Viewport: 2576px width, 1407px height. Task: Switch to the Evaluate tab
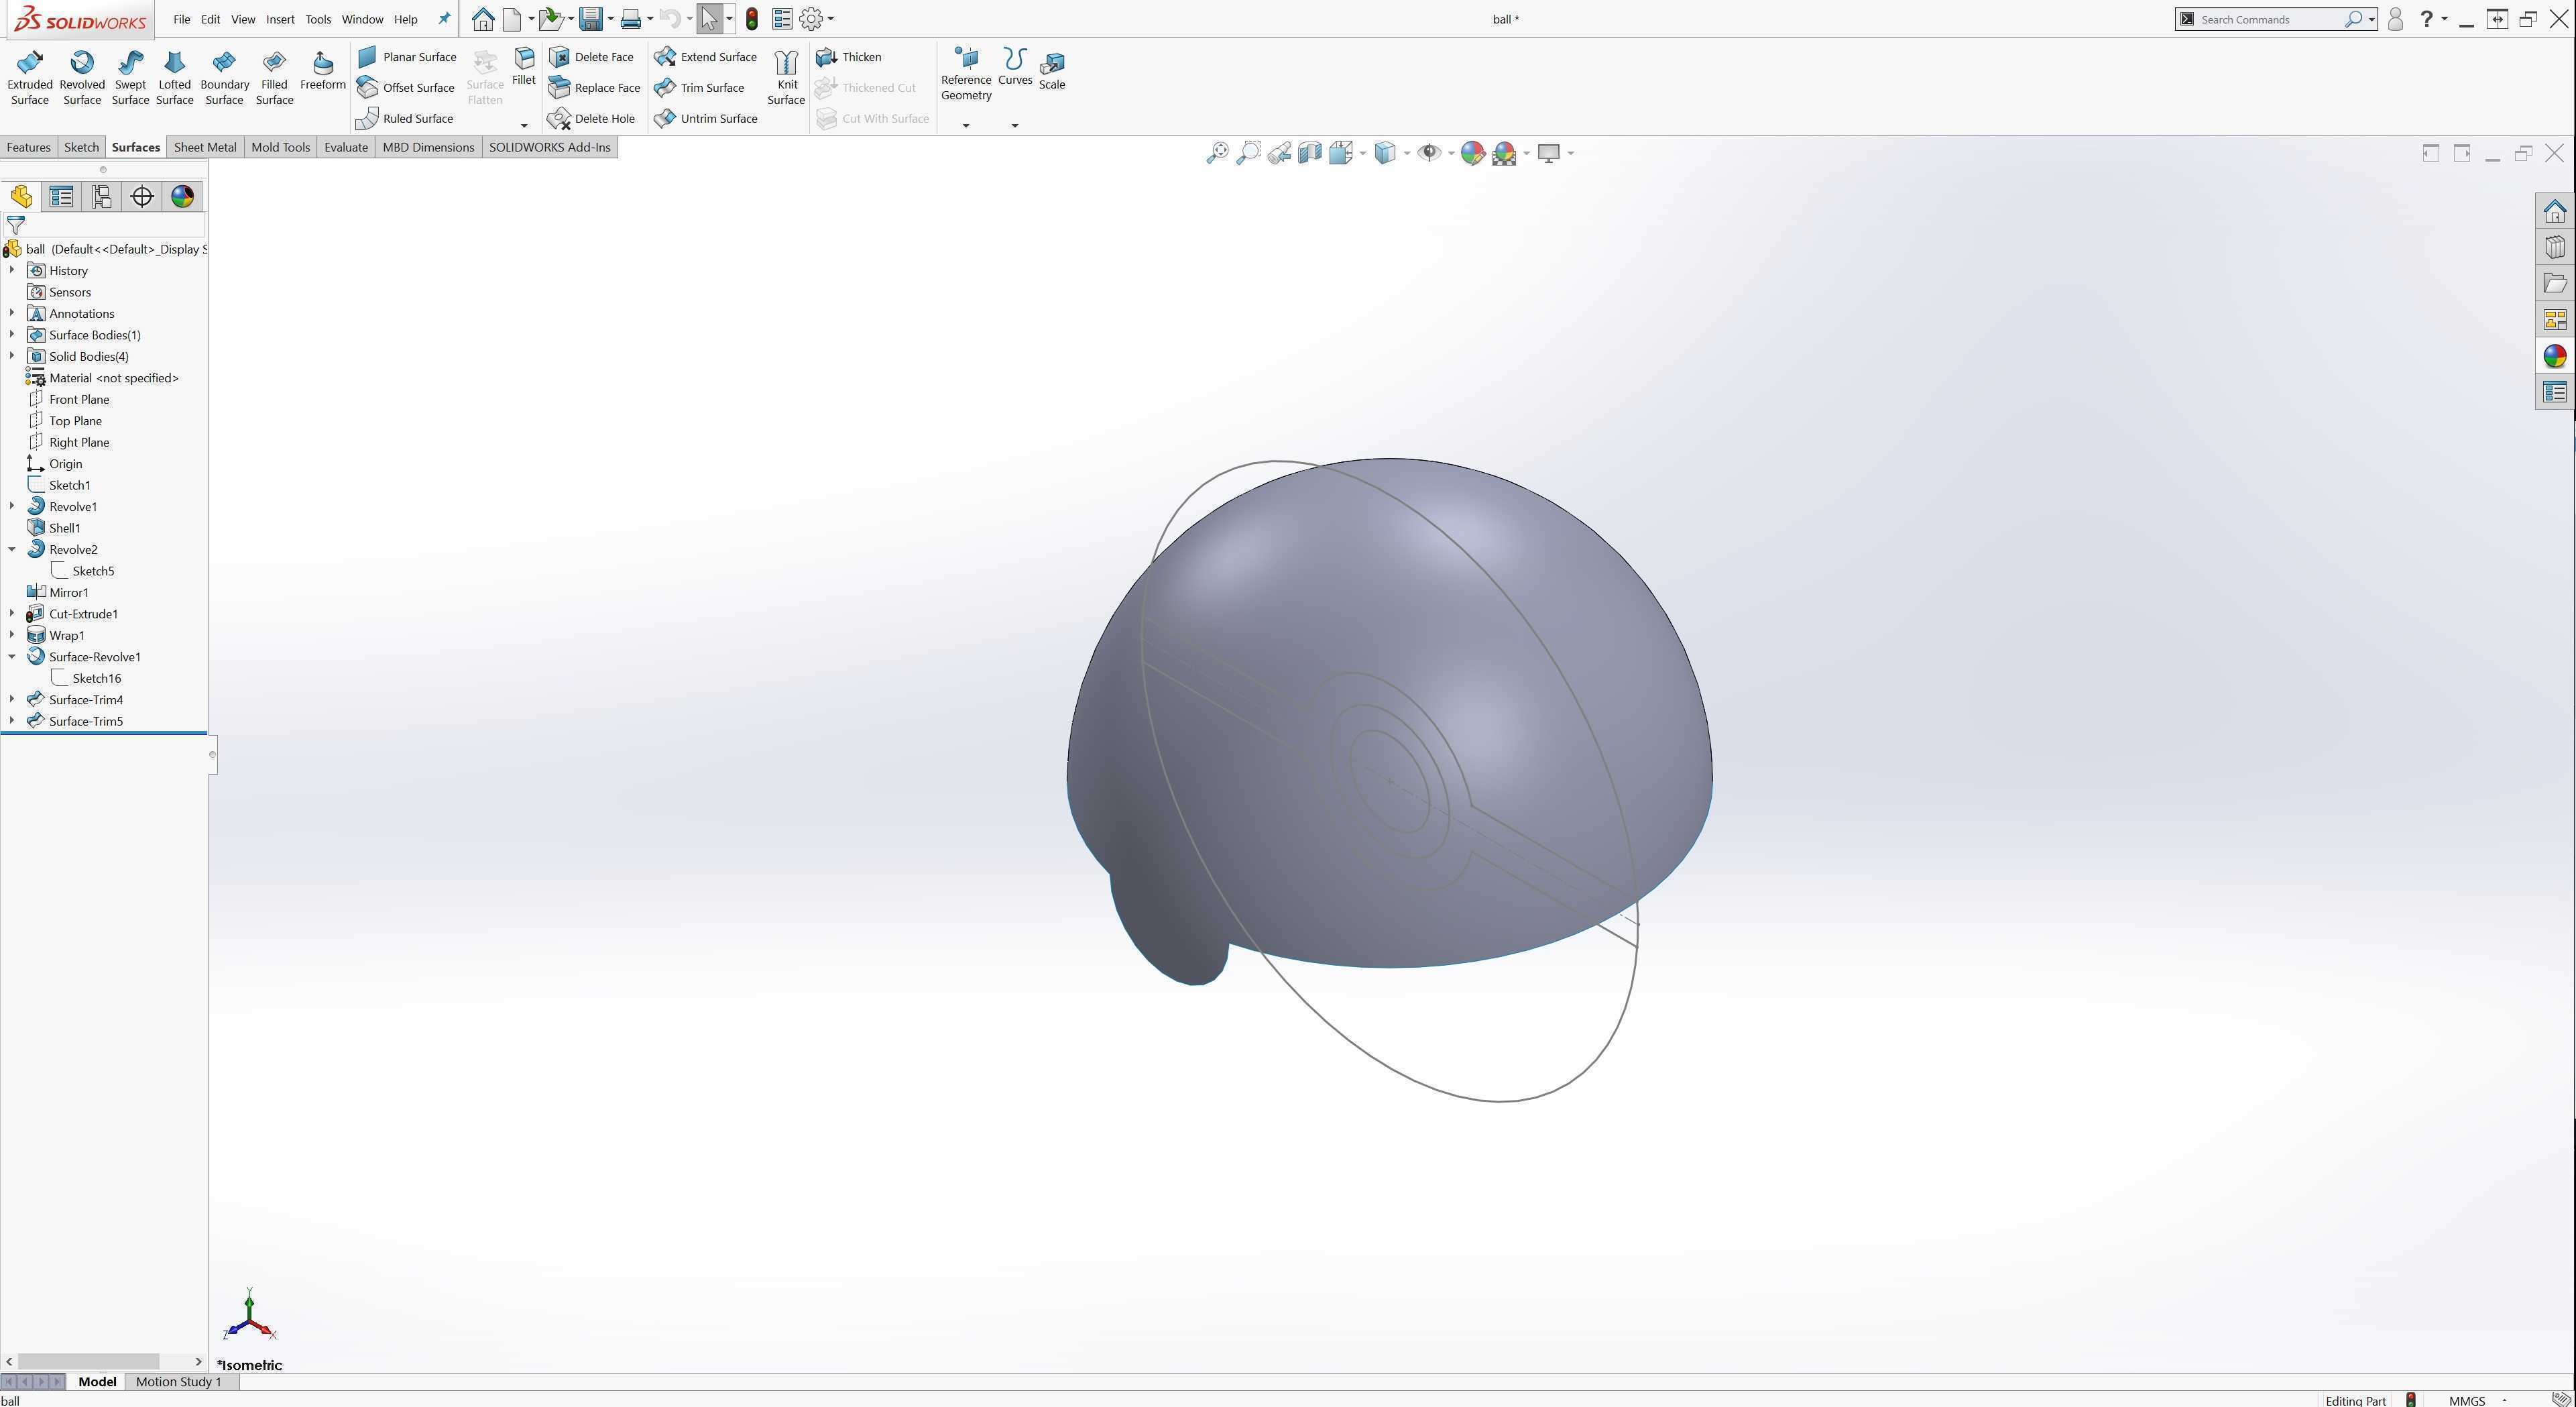click(x=346, y=147)
